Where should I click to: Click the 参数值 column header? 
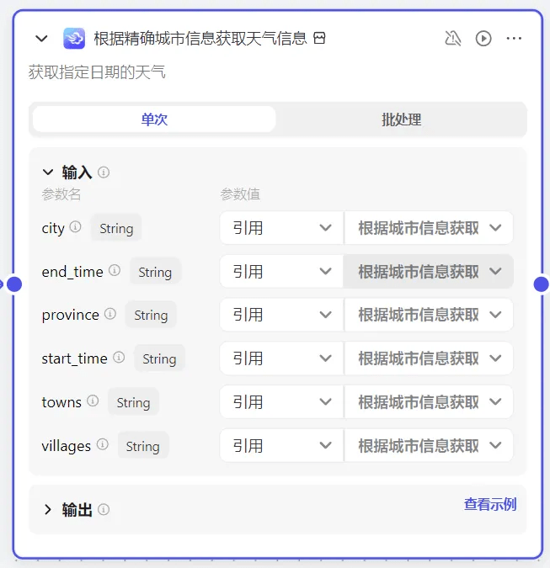pyautogui.click(x=240, y=194)
